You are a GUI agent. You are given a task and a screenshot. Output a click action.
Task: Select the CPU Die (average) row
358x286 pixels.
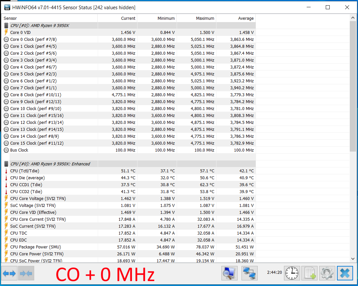point(129,178)
